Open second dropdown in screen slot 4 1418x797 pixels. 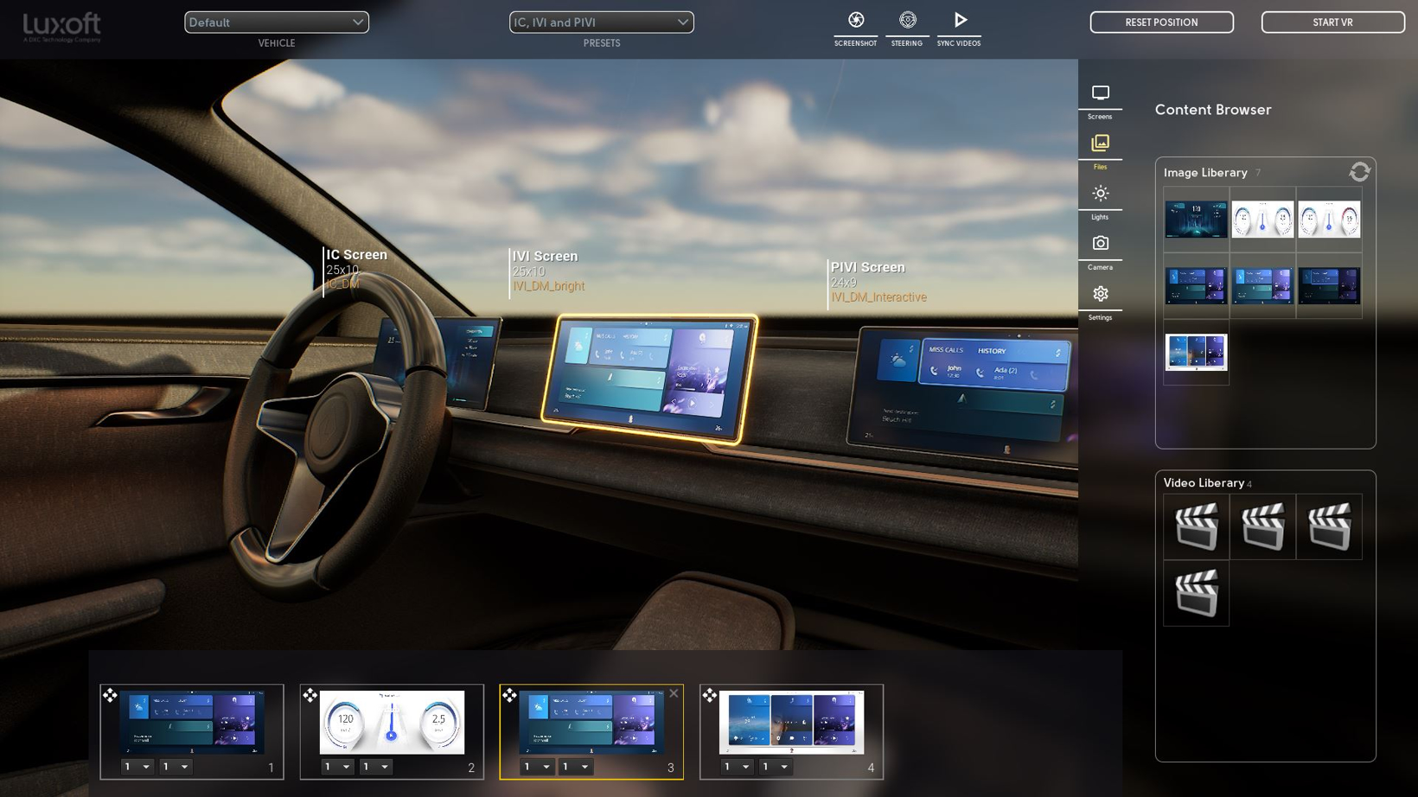tap(775, 767)
